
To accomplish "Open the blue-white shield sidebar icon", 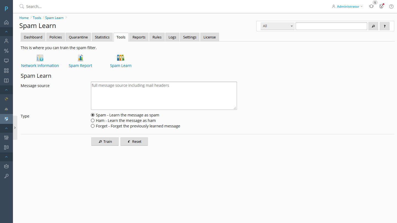I will pos(6,119).
